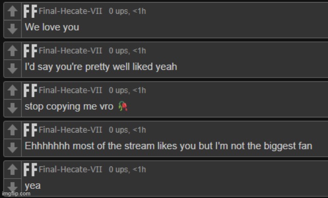Image resolution: width=328 pixels, height=198 pixels.
Task: Open the imgflip.com watermark link
Action: (x=16, y=193)
